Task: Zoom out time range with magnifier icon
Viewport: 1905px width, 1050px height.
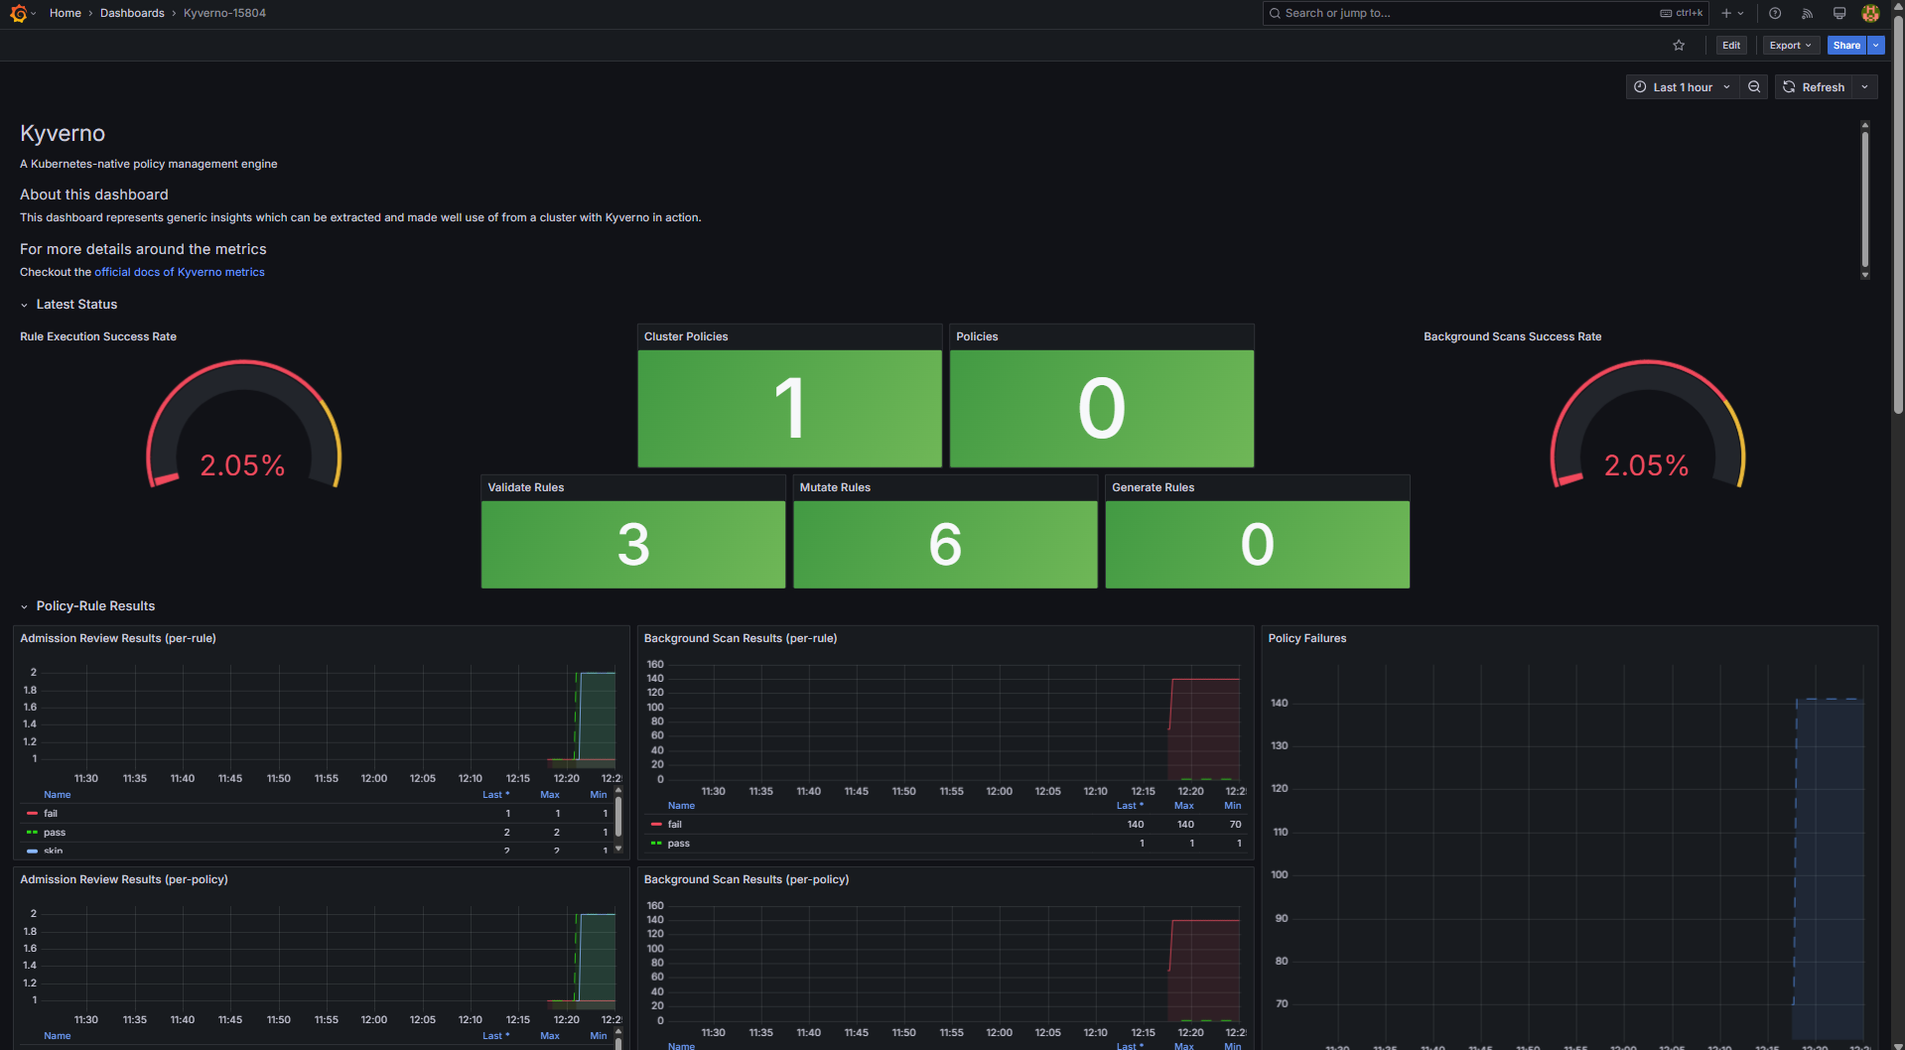Action: pos(1754,87)
